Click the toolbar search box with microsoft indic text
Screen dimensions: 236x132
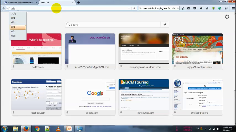point(159,8)
